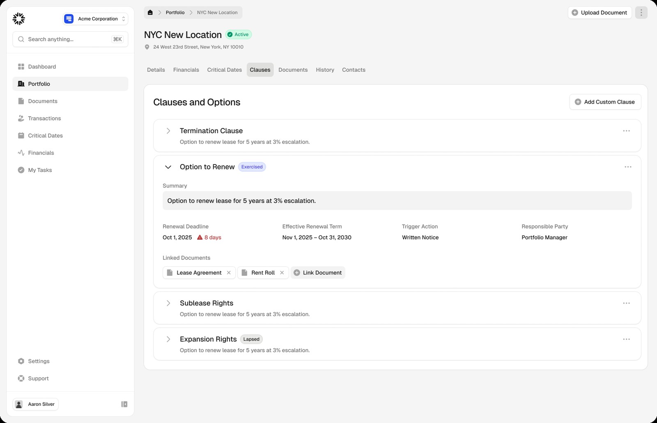Image resolution: width=657 pixels, height=423 pixels.
Task: Collapse the sidebar with panel icon
Action: click(124, 405)
